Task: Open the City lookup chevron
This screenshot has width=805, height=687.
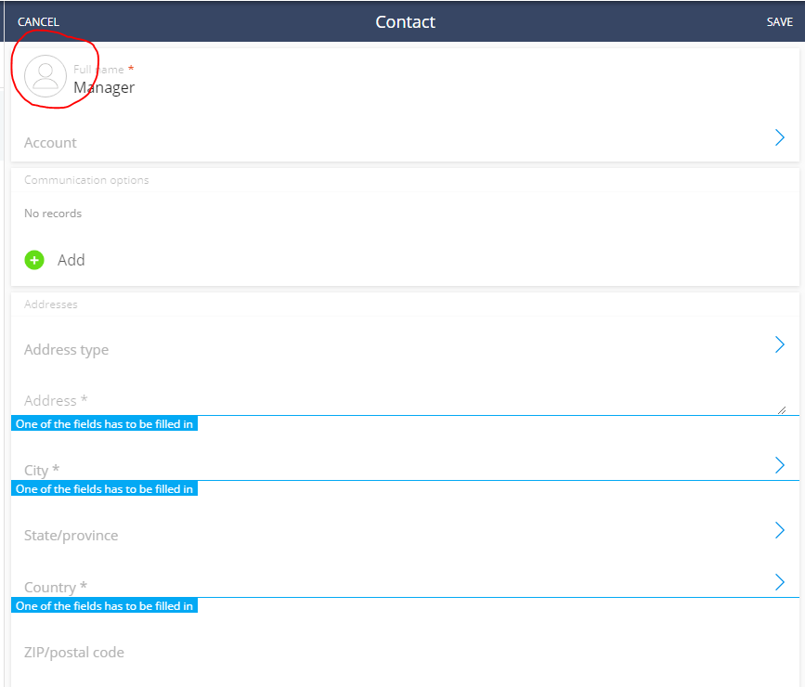Action: point(779,465)
